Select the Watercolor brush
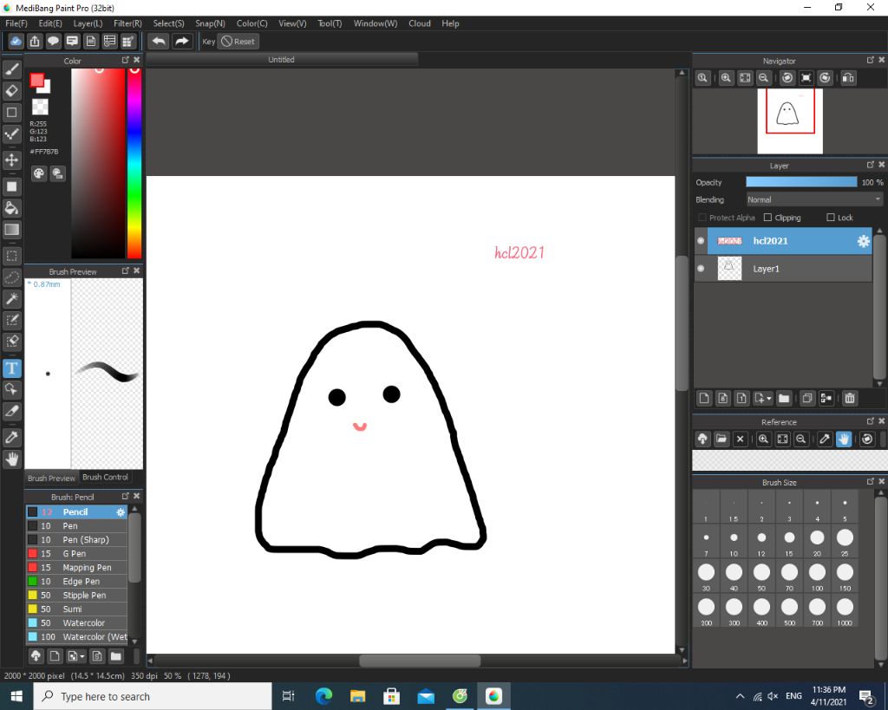Screen dimensions: 888x710 point(76,622)
